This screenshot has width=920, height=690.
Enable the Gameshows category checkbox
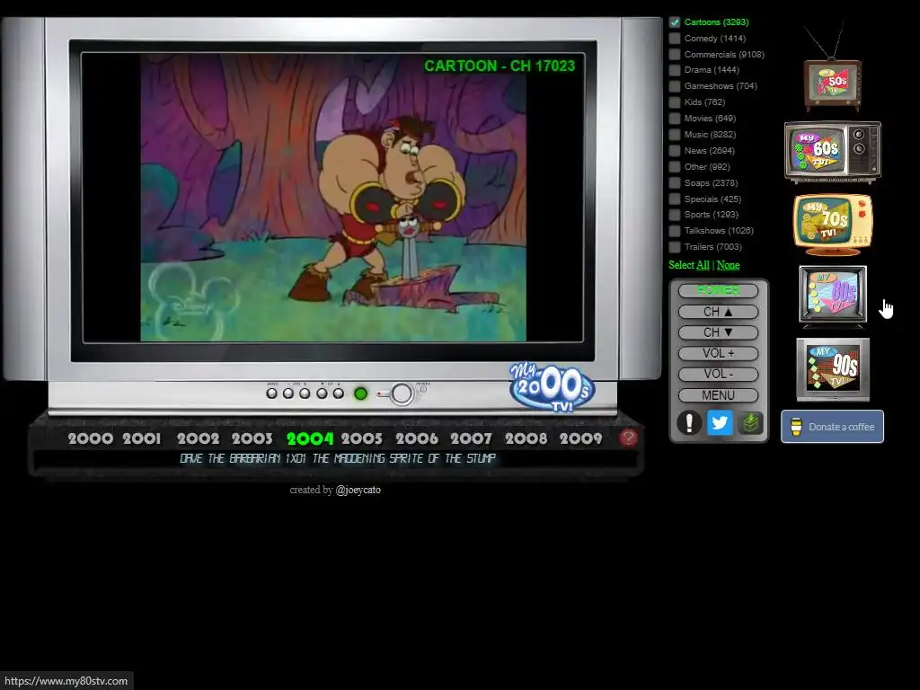pyautogui.click(x=675, y=86)
